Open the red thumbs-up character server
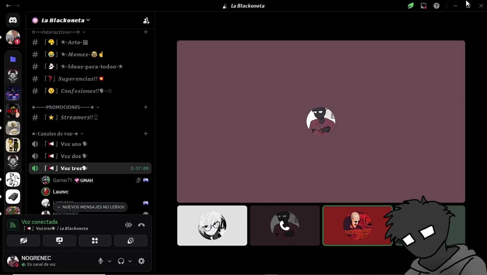The image size is (487, 275). [13, 111]
